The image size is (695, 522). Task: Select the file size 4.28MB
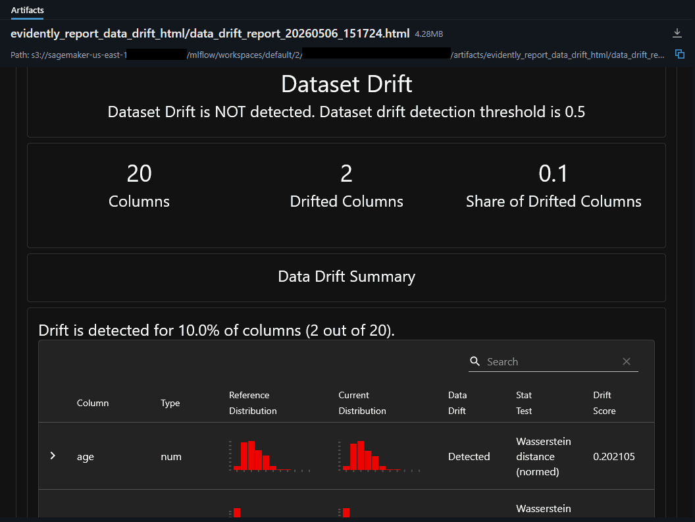[x=428, y=34]
